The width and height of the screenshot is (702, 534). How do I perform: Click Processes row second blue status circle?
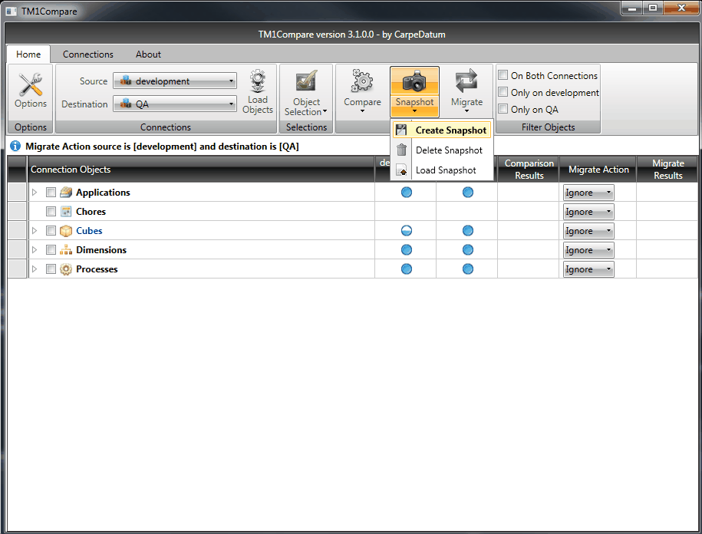pos(468,269)
